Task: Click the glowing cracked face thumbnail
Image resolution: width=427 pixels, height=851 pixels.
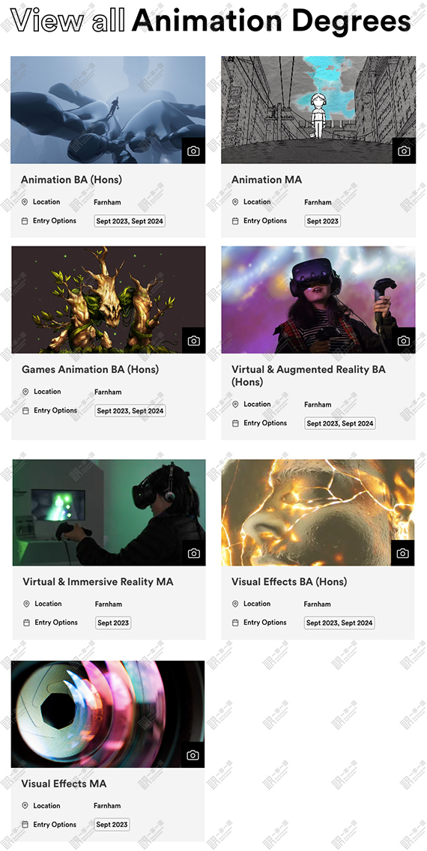Action: (x=318, y=512)
